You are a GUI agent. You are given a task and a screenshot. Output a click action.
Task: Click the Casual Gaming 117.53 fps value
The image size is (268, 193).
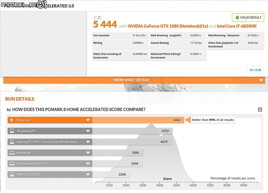[x=196, y=43]
